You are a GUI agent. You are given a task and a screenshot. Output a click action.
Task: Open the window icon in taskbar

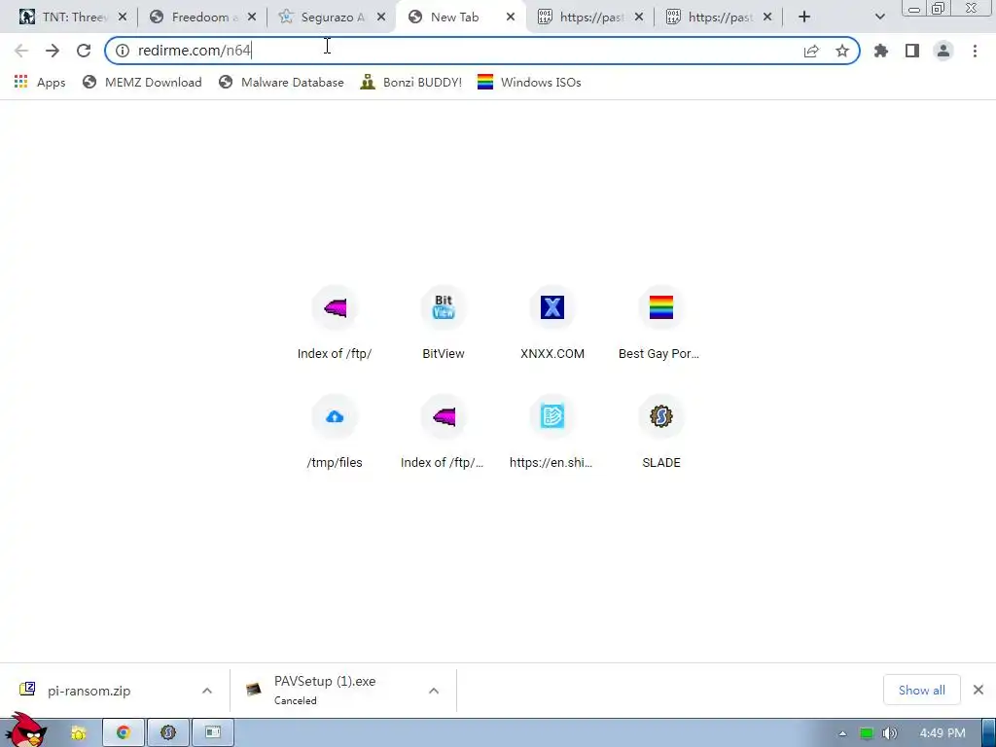(213, 733)
